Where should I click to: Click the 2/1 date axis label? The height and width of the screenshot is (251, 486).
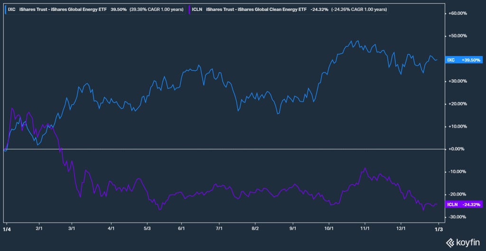(39, 229)
